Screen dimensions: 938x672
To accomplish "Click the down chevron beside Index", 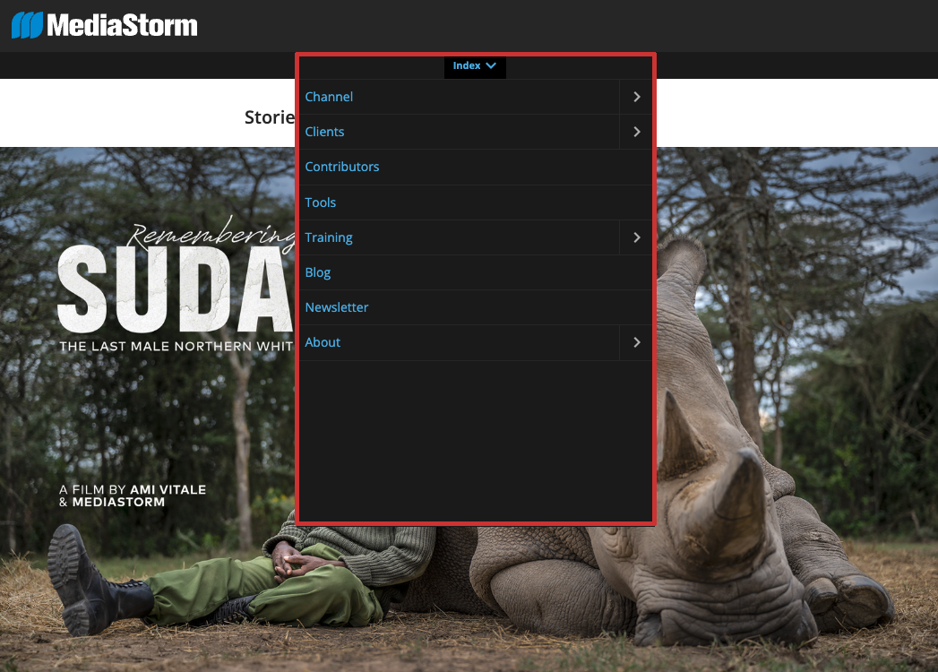I will click(491, 65).
